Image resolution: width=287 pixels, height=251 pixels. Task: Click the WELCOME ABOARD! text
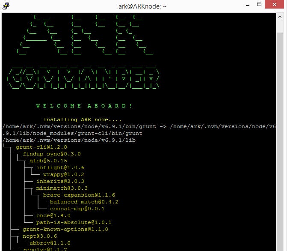pos(84,106)
